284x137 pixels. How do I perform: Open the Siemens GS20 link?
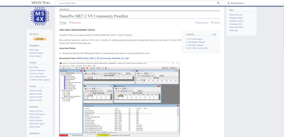click(x=36, y=100)
